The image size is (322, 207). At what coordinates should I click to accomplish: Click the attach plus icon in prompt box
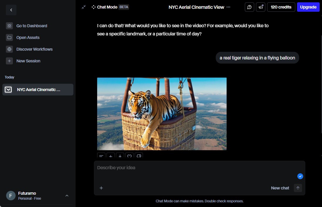tap(101, 188)
